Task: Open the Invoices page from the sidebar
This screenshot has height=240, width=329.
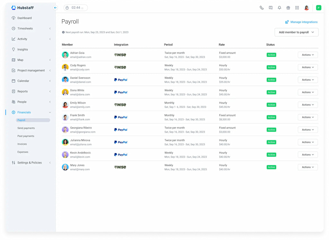Action: click(x=22, y=144)
